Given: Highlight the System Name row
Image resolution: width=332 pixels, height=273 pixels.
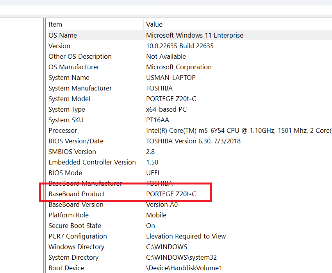Looking at the screenshot, I should [x=69, y=78].
